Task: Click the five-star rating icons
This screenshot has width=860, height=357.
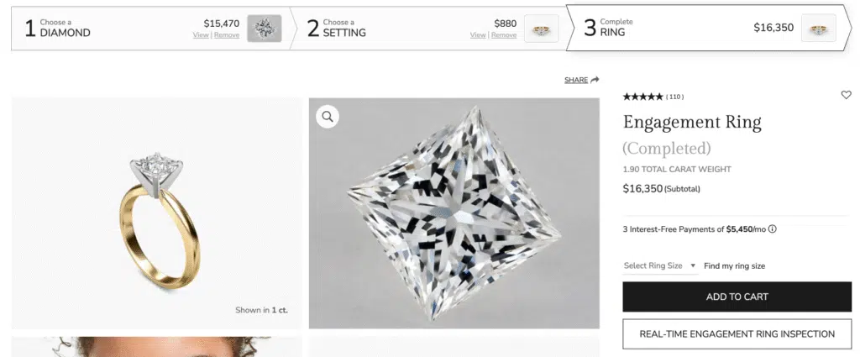Action: (642, 97)
